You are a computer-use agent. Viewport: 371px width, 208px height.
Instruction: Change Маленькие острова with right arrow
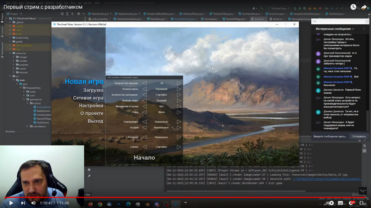point(179,106)
